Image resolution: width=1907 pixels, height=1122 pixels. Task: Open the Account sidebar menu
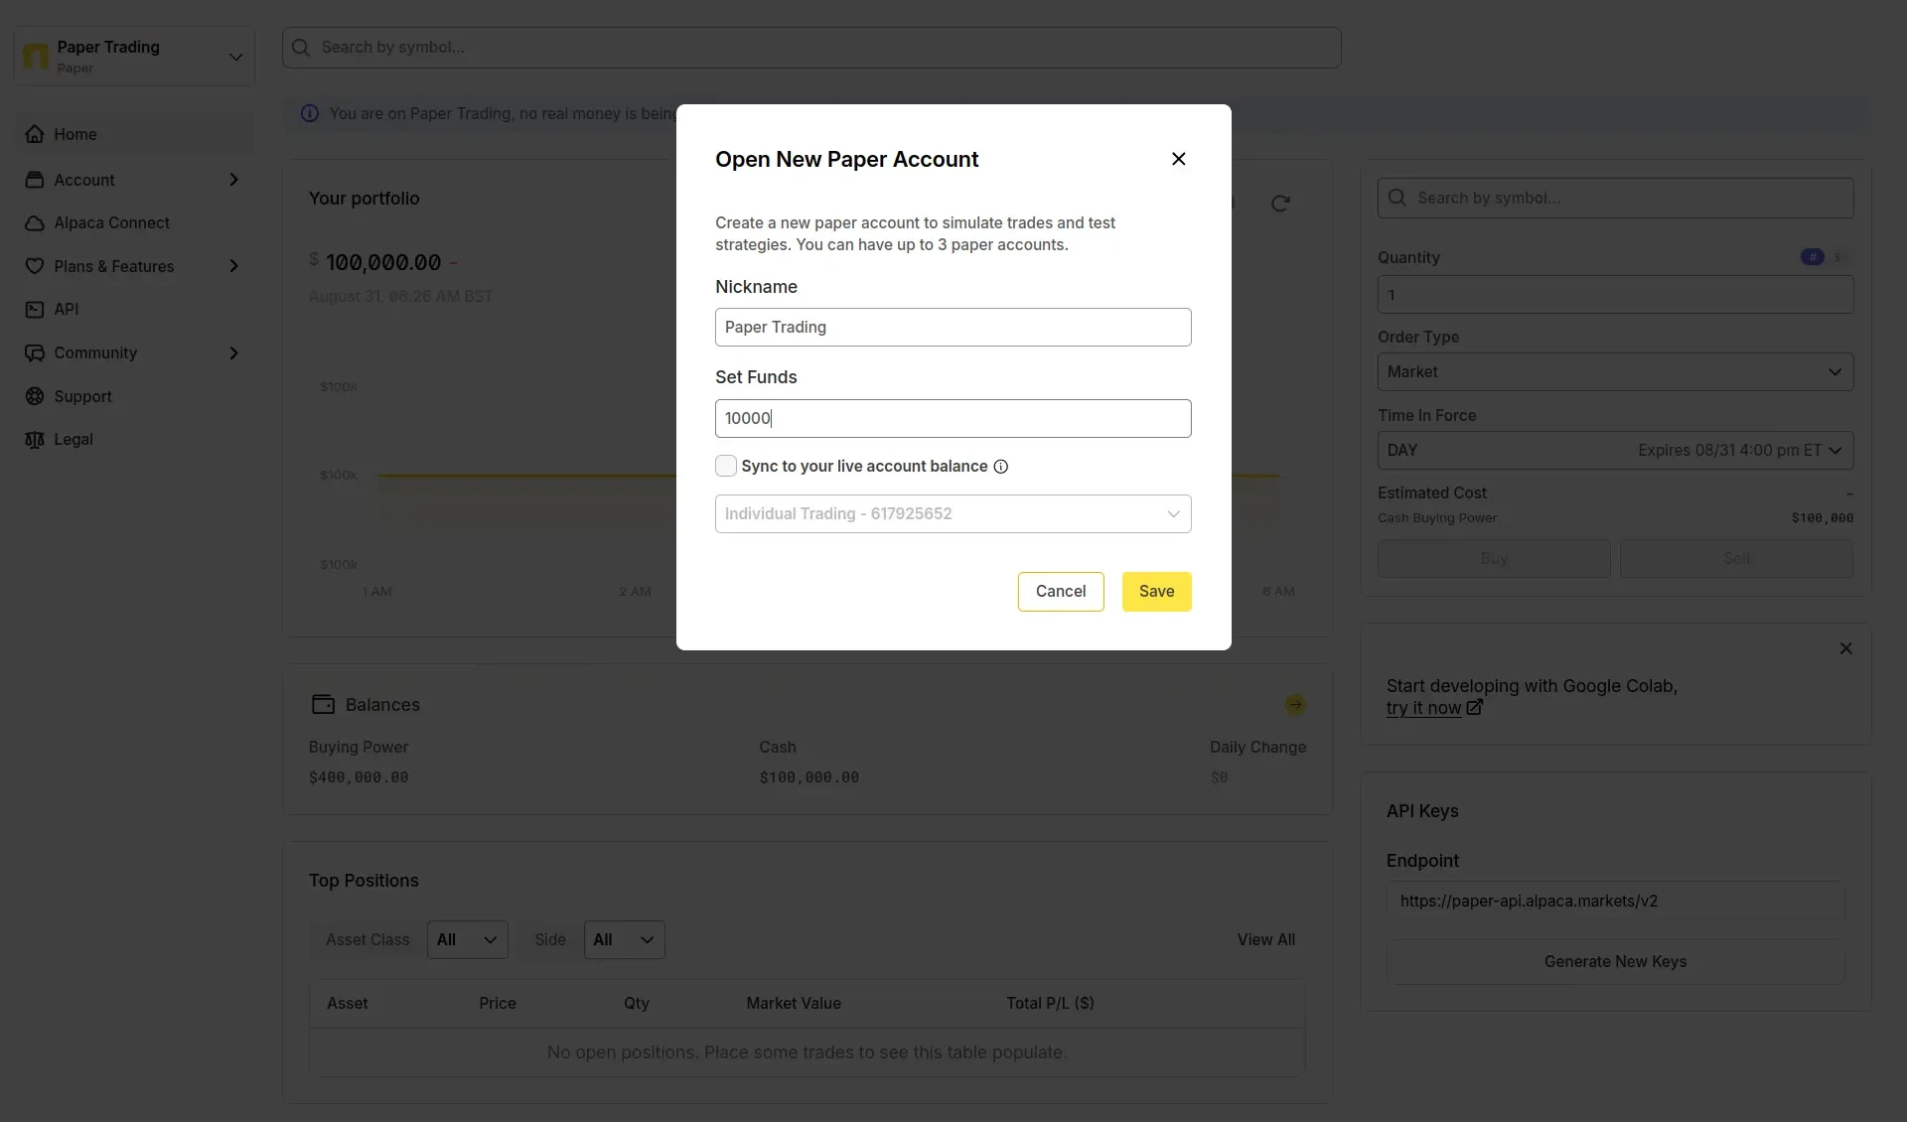134,180
